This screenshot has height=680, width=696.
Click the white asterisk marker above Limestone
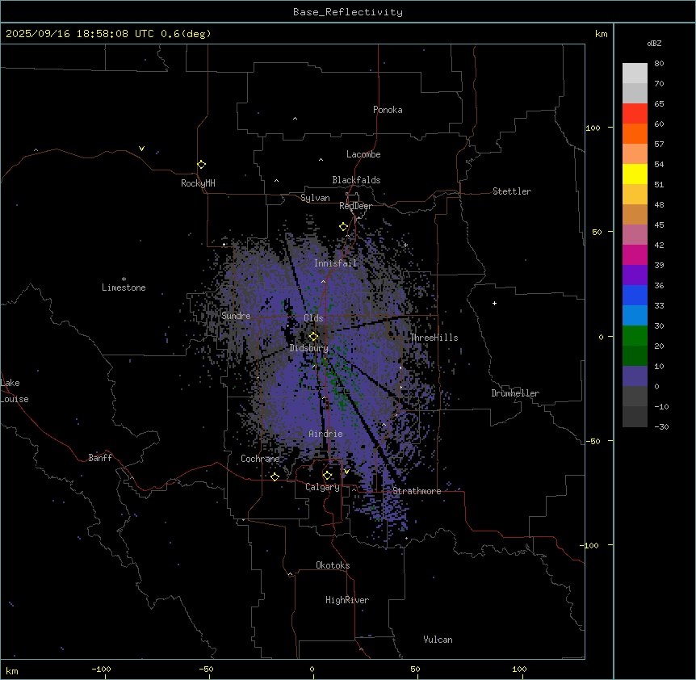[124, 279]
